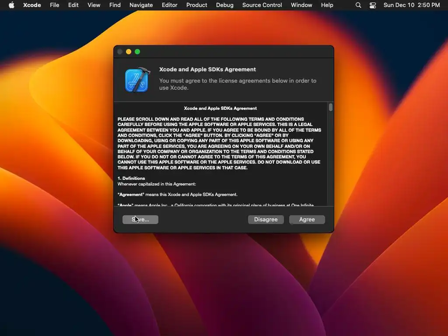This screenshot has width=448, height=336.
Task: Click 'Whenever capitalized in this Agreement:' line
Action: 157,184
